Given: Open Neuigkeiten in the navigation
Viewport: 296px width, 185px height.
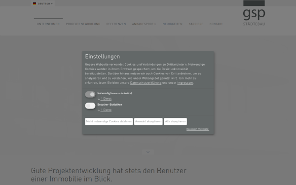Looking at the screenshot, I should [173, 24].
